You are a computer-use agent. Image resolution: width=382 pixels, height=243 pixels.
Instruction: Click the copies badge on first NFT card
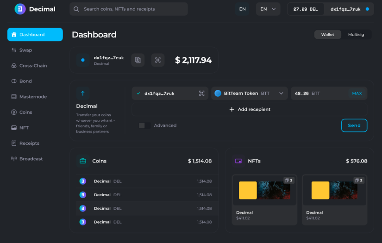coord(289,181)
